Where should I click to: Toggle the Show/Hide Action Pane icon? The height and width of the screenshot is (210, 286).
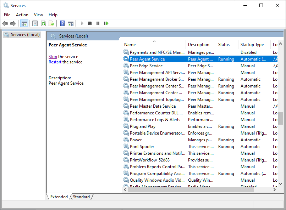(71, 23)
